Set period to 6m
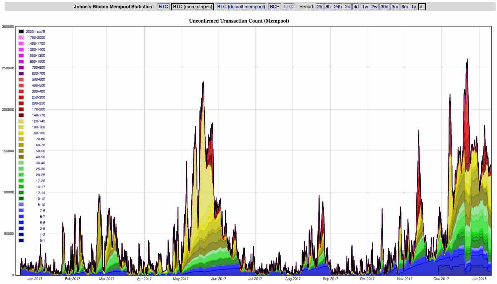This screenshot has width=497, height=284. [404, 7]
